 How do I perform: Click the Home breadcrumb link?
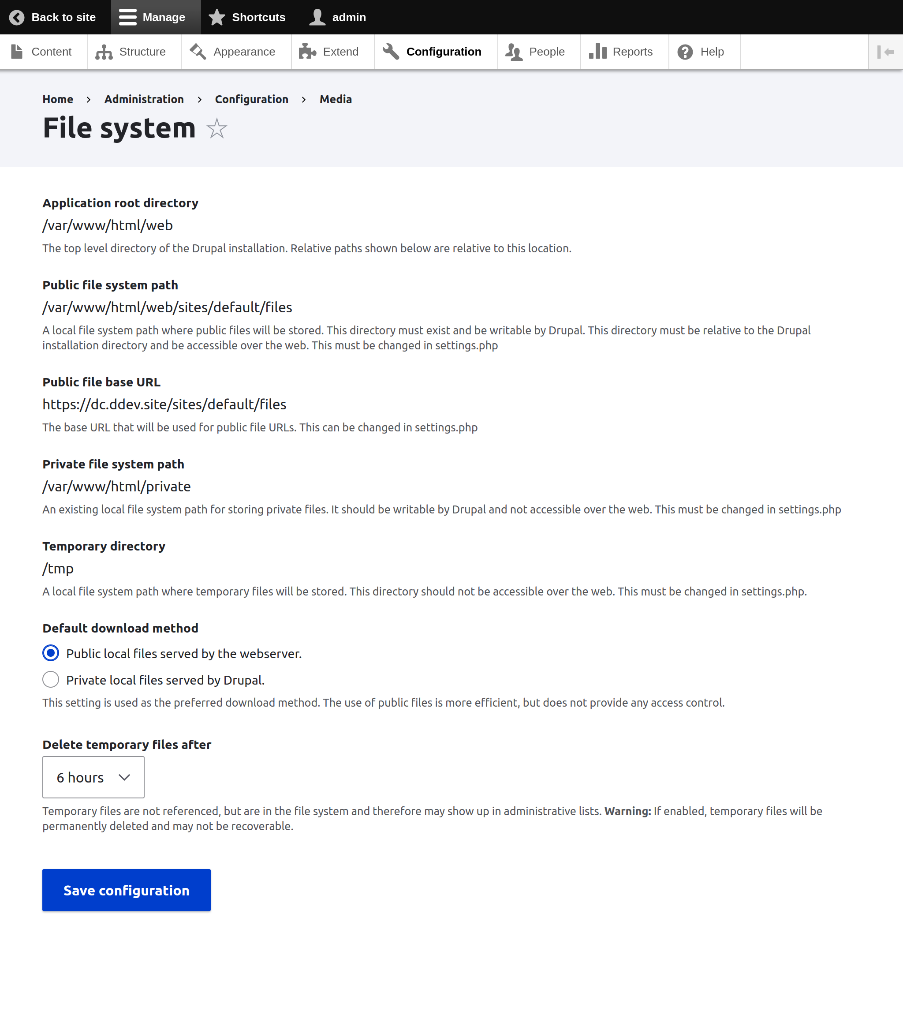(58, 99)
